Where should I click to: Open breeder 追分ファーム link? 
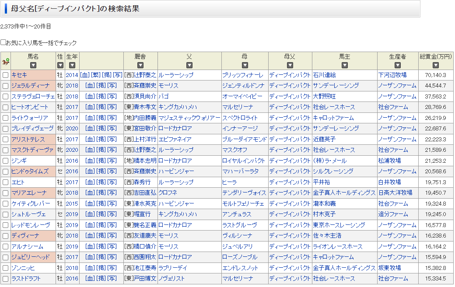pos(393,214)
